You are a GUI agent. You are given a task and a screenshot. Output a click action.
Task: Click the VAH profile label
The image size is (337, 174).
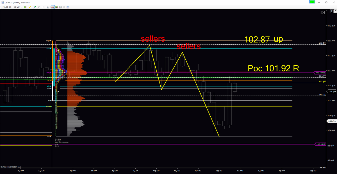(x=49, y=49)
